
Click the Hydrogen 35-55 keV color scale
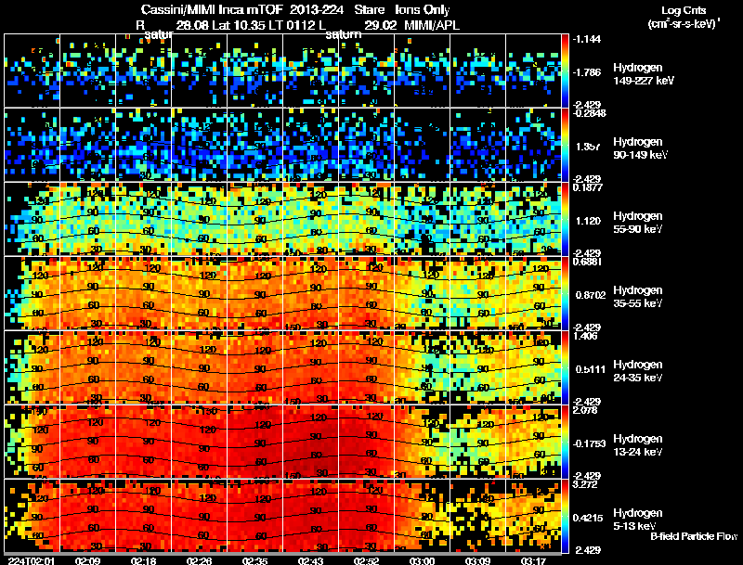pyautogui.click(x=567, y=293)
